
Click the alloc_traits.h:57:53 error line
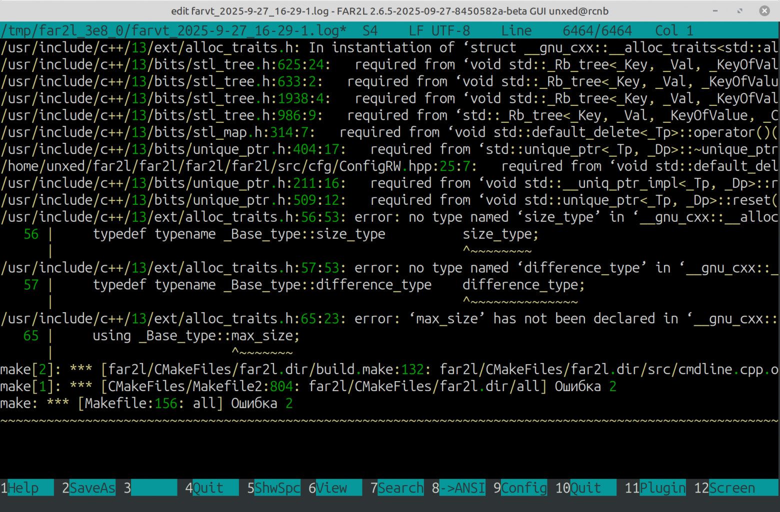(x=389, y=268)
